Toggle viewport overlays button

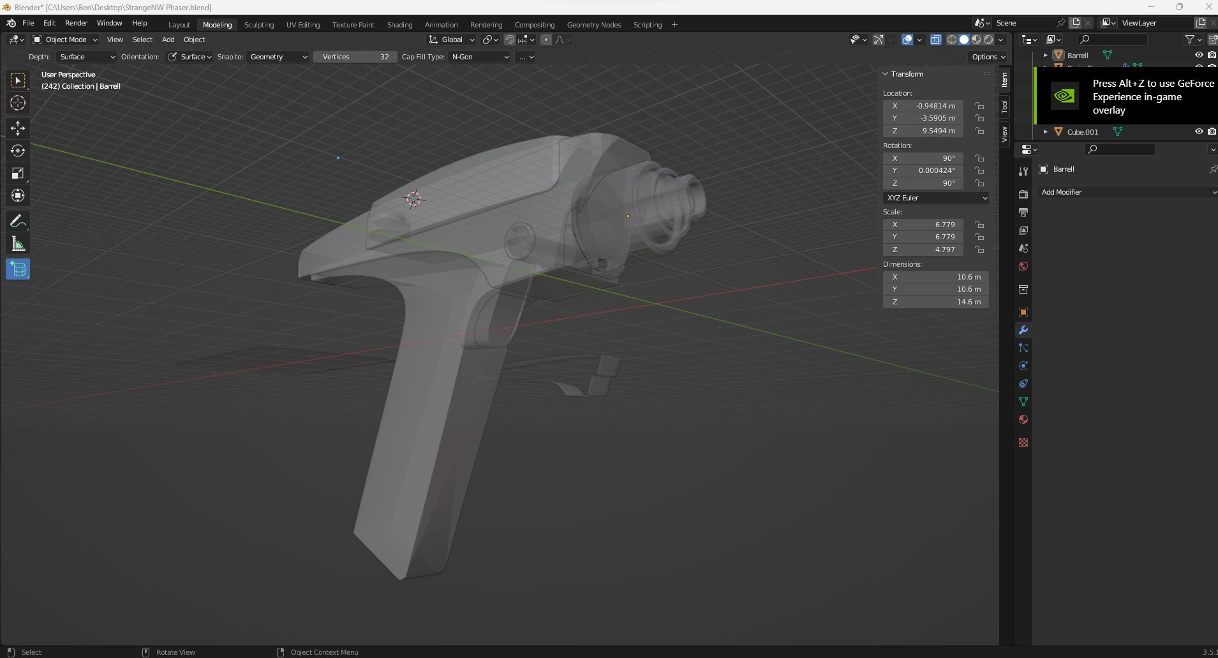[907, 40]
